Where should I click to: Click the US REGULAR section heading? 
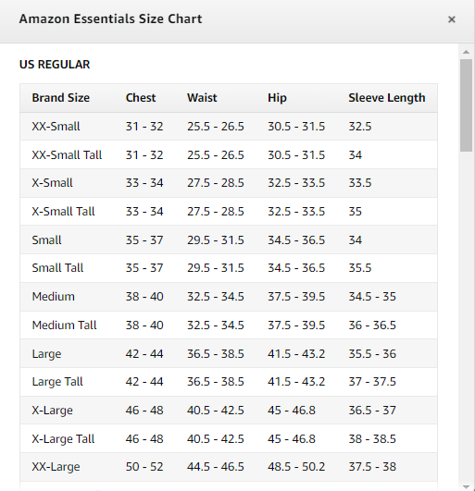(x=55, y=65)
